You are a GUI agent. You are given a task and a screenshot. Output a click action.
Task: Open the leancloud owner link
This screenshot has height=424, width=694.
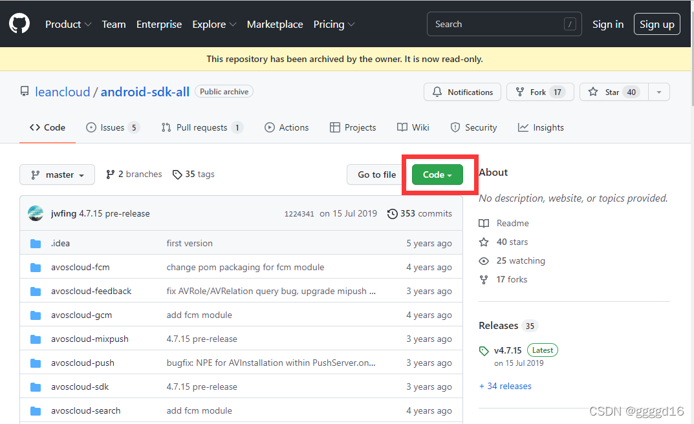click(x=62, y=92)
